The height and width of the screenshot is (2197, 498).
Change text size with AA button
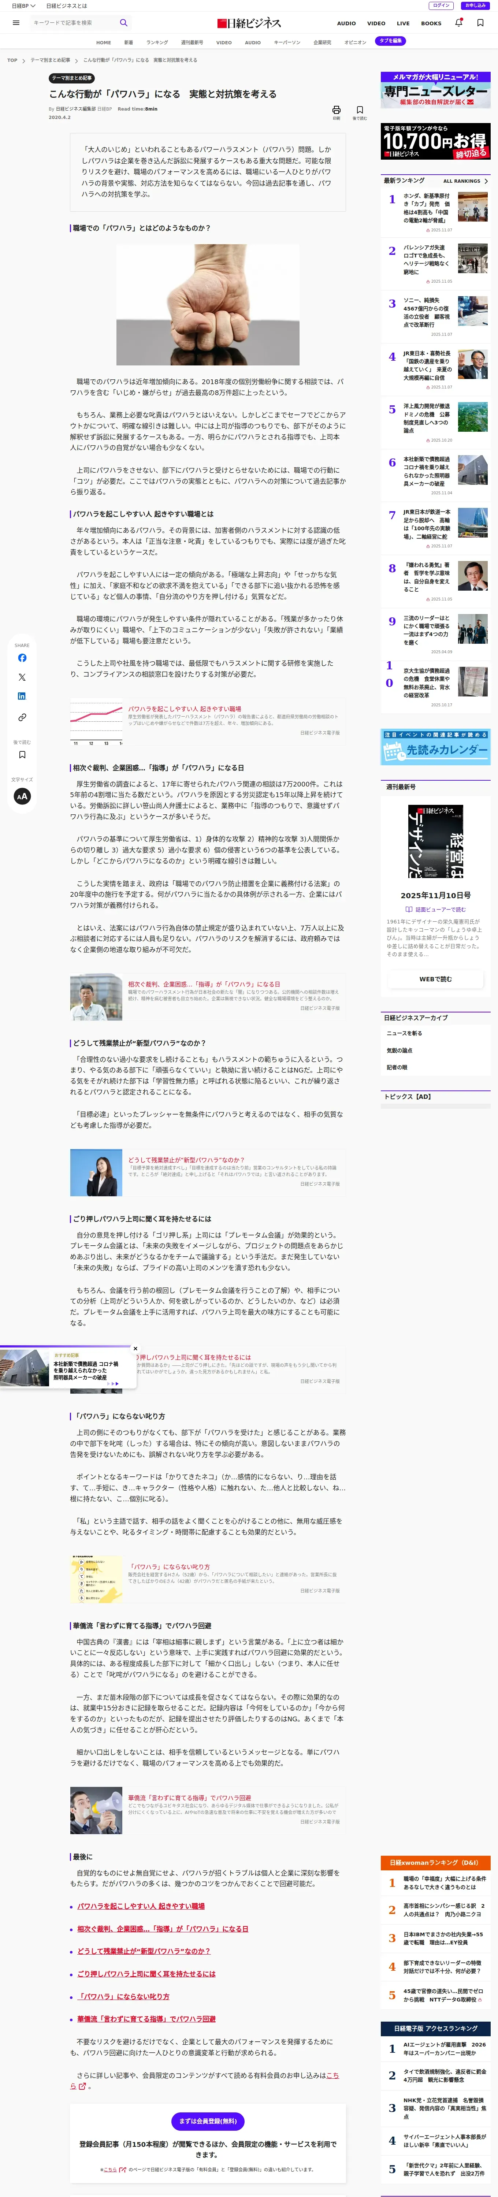pyautogui.click(x=22, y=796)
